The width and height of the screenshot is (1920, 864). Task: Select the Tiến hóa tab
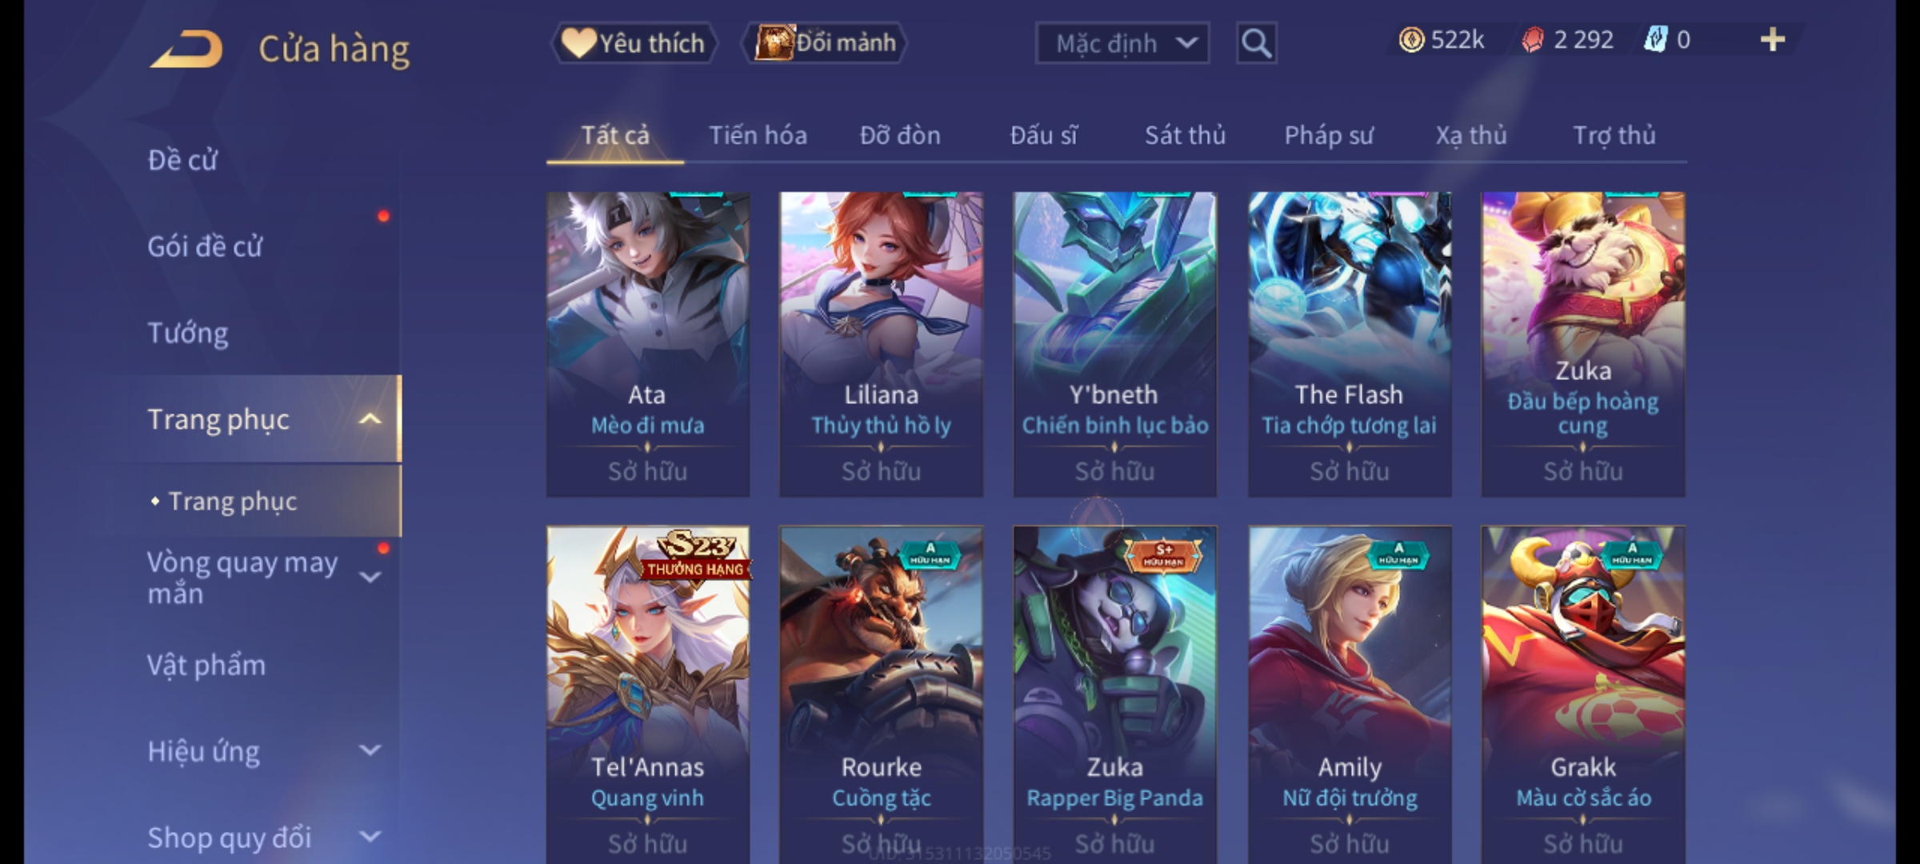click(758, 136)
